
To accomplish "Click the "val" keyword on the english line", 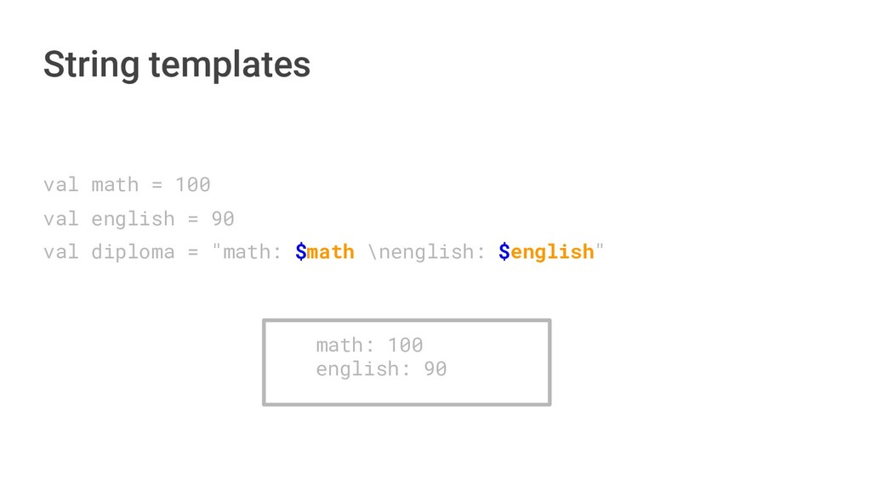I will pyautogui.click(x=60, y=219).
